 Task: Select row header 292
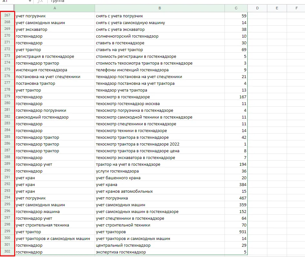(x=7, y=184)
